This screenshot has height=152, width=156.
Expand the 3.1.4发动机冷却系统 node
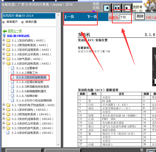[x=4, y=54]
